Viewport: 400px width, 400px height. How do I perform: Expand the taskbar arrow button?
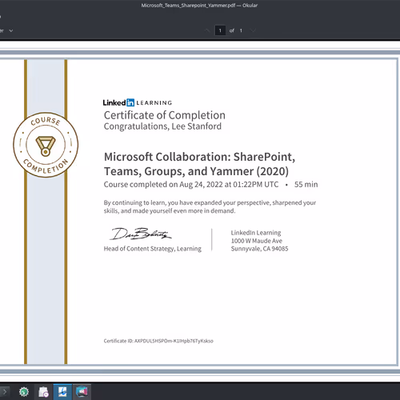click(5, 392)
